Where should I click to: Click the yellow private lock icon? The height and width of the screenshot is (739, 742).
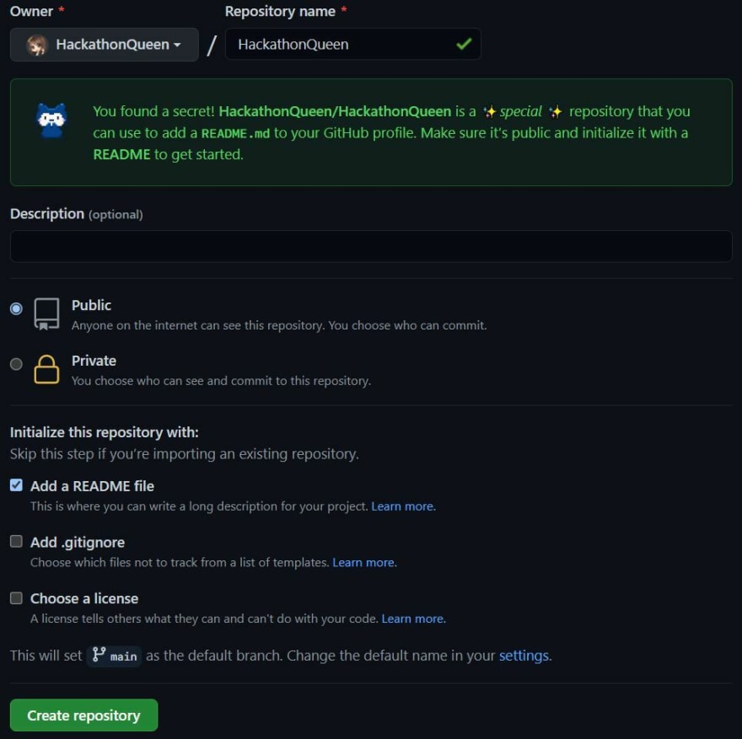46,369
